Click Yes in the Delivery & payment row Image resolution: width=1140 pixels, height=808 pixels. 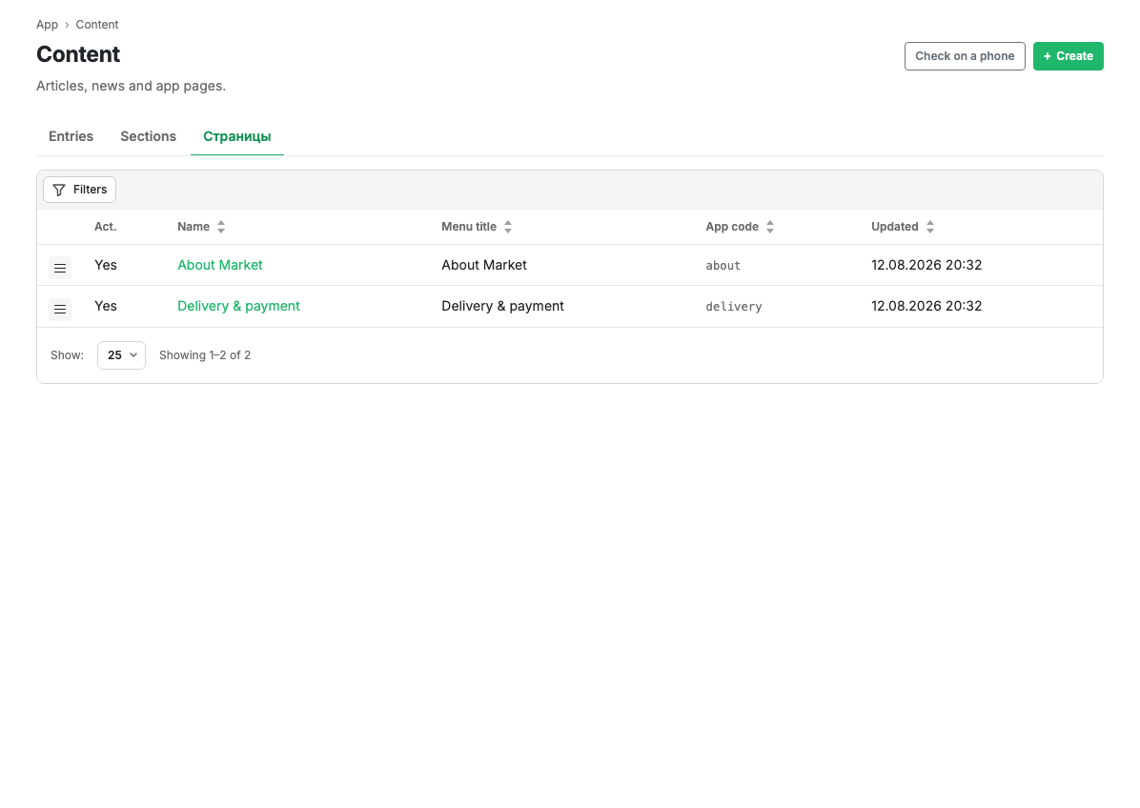106,306
